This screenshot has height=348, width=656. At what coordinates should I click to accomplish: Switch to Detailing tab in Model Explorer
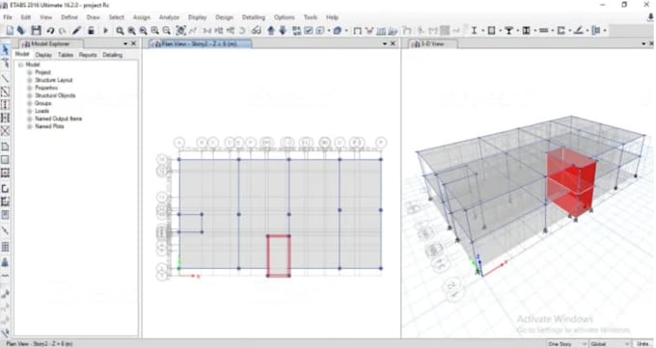(x=113, y=55)
